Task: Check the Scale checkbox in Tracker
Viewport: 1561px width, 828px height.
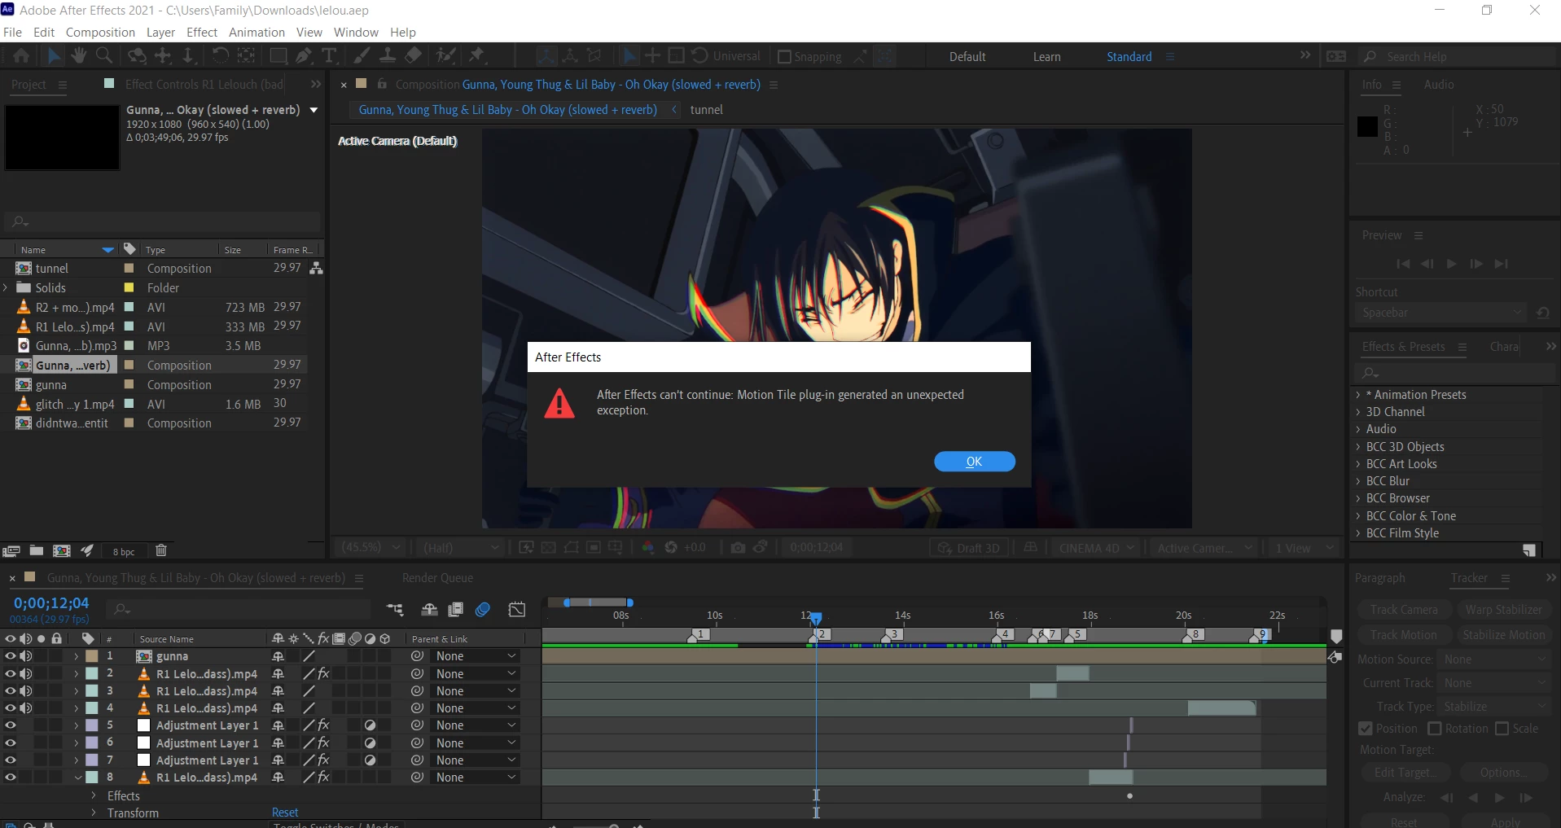Action: (1502, 729)
